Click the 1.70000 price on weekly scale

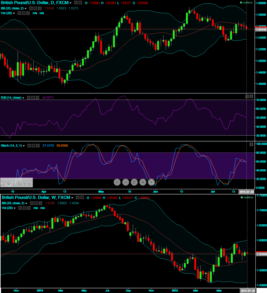click(x=261, y=210)
